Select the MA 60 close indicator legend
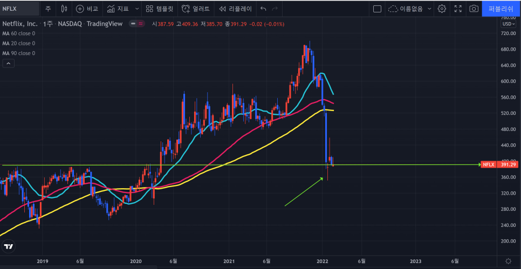 18,33
